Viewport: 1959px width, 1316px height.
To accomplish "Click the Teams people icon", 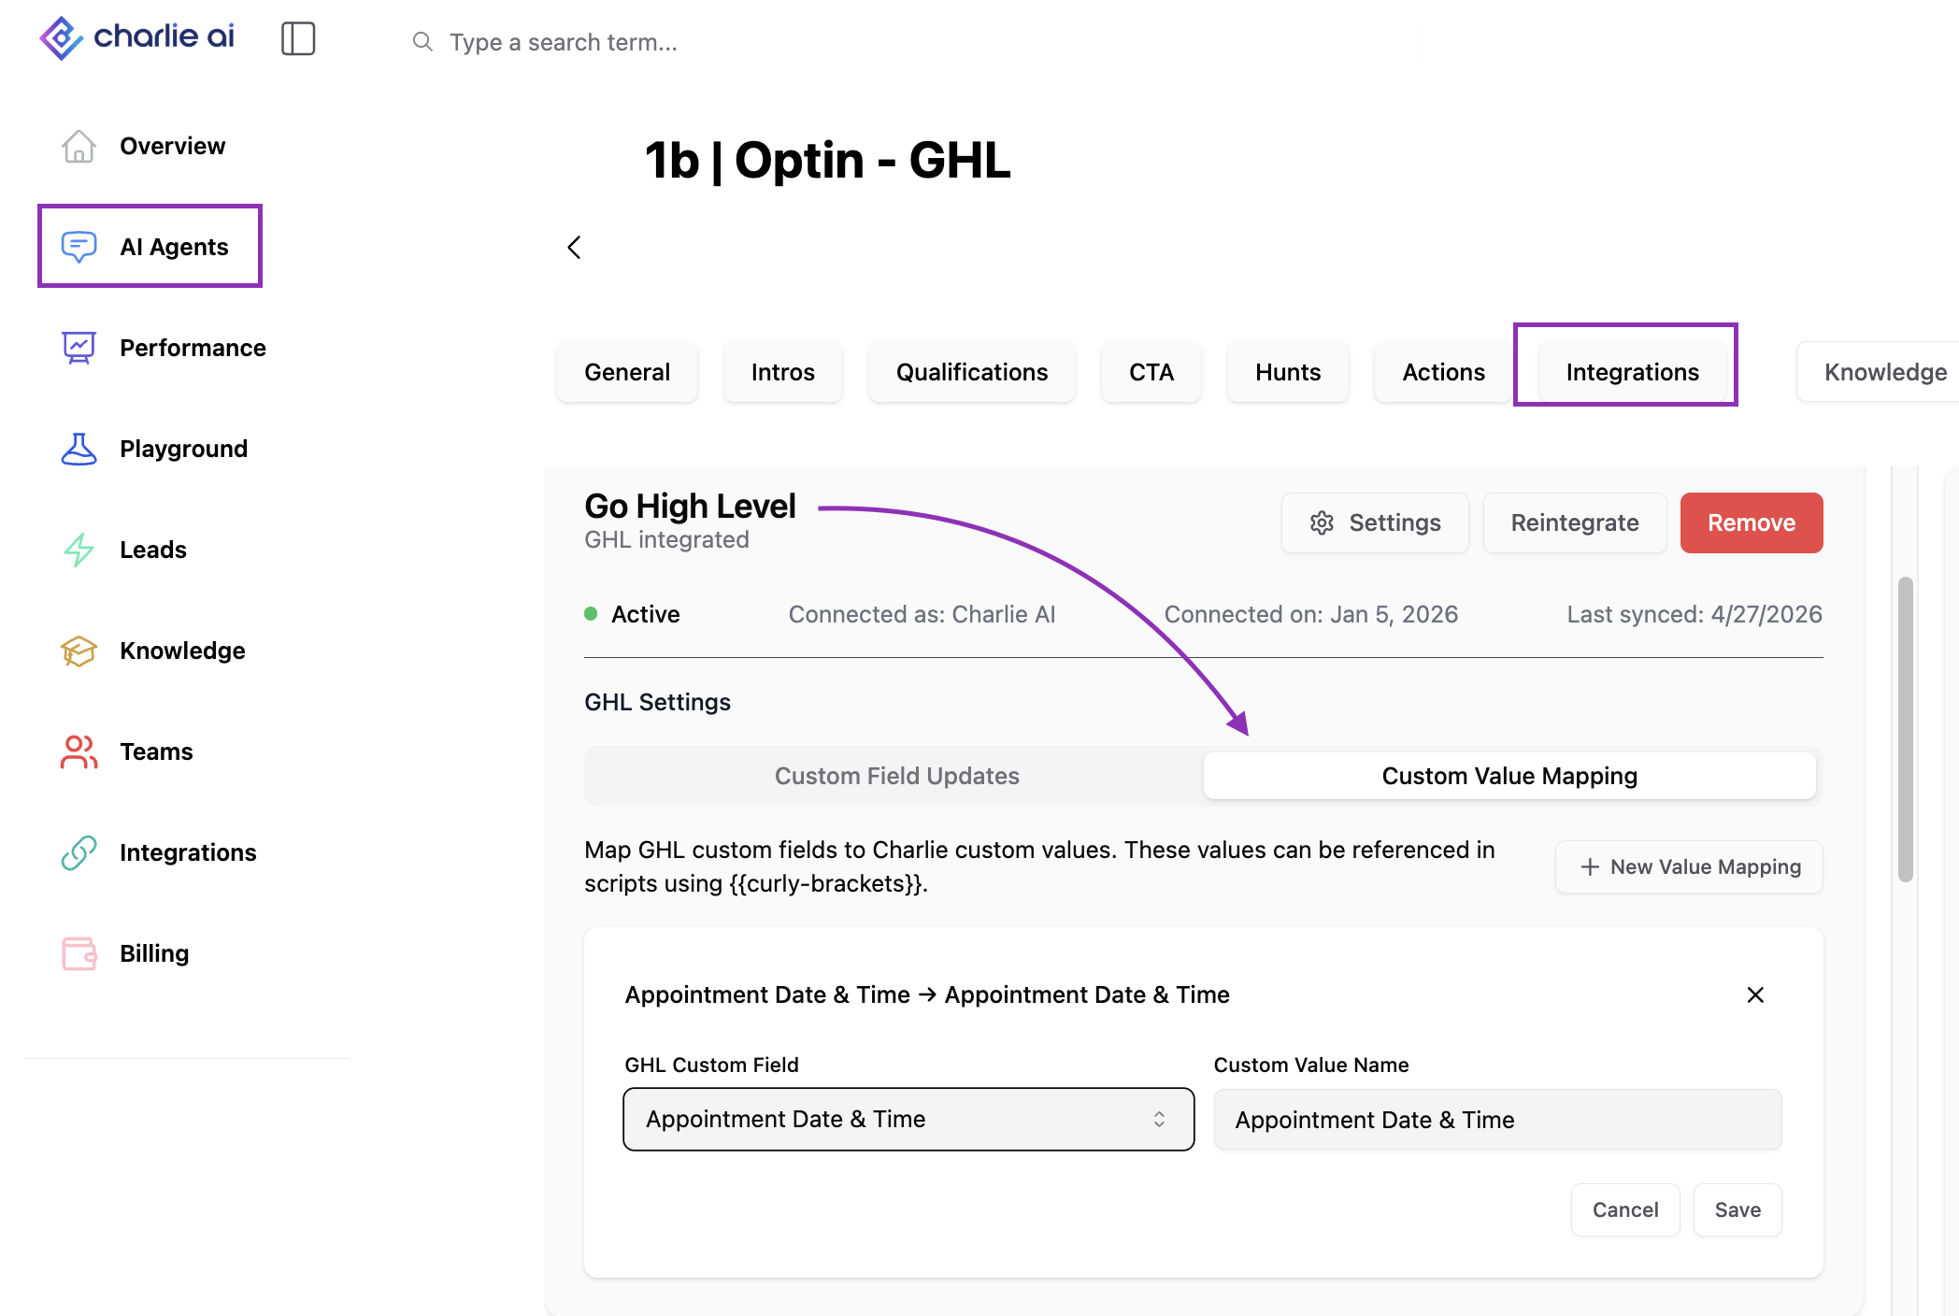I will [79, 751].
